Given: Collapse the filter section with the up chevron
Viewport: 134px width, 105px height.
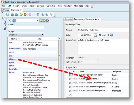Looking at the screenshot, I should coord(9,21).
